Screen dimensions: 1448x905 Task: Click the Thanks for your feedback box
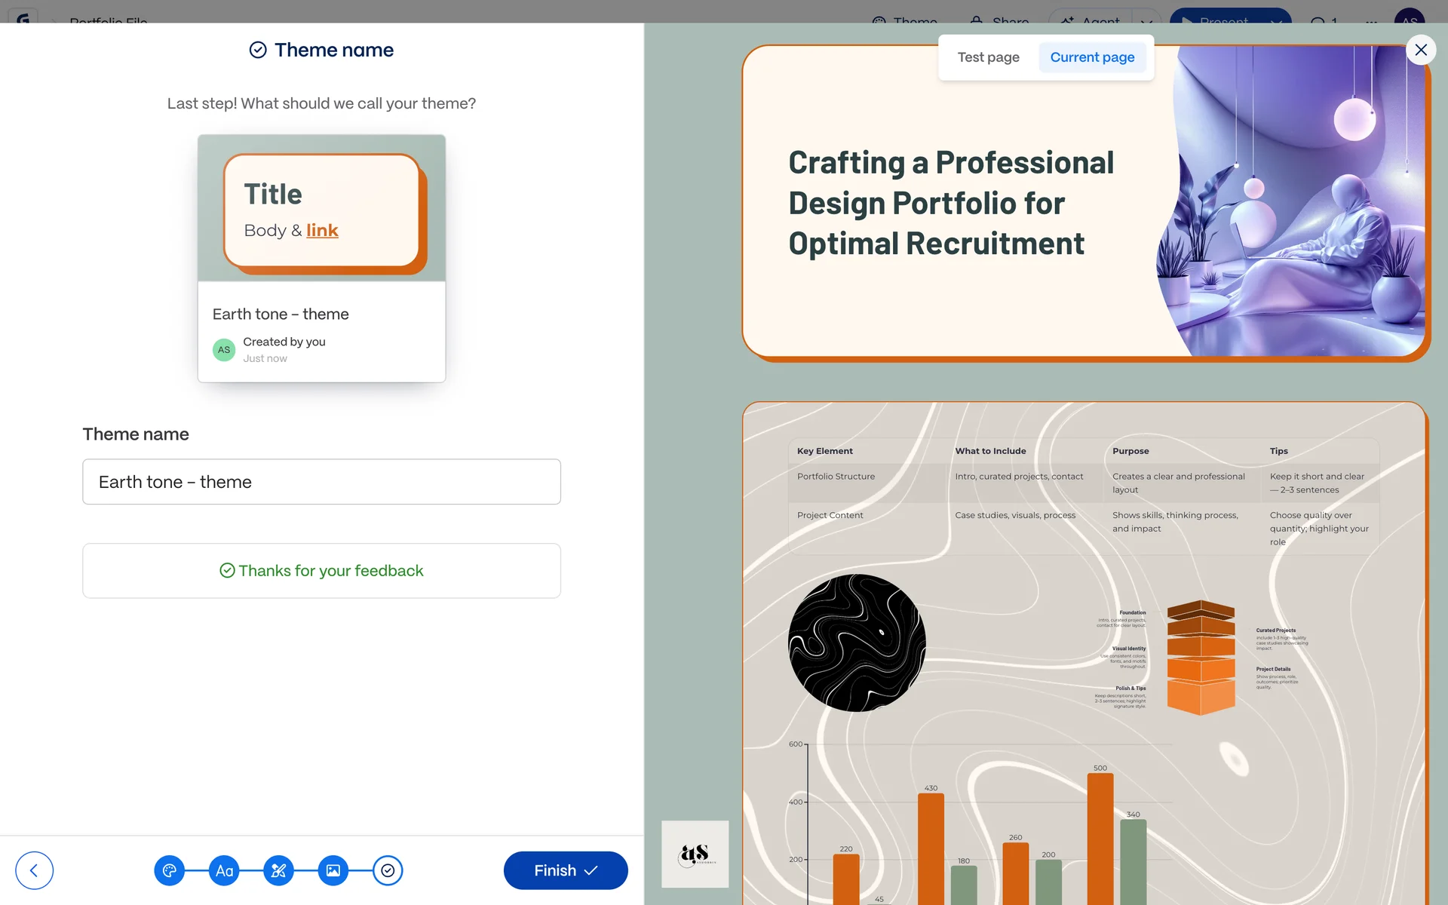(321, 571)
